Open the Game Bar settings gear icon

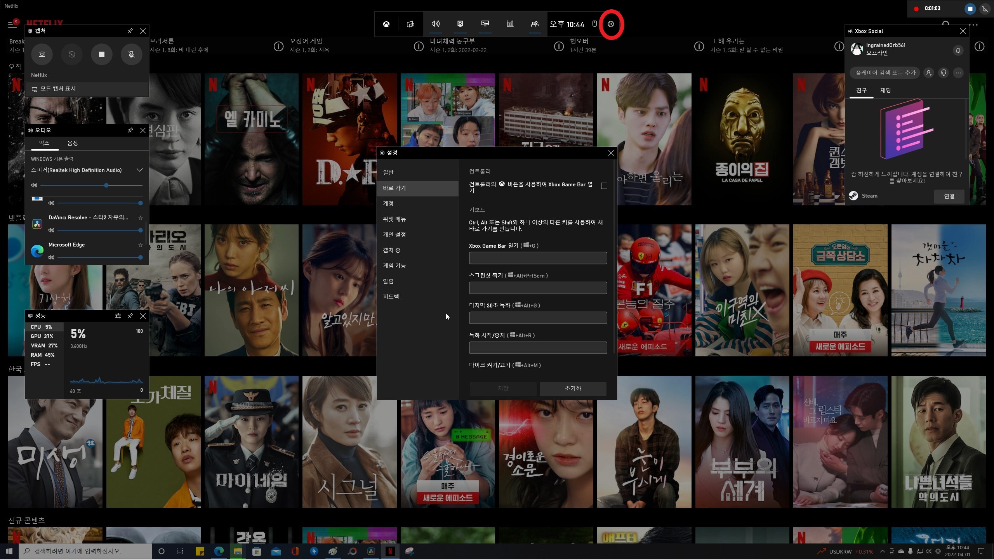pyautogui.click(x=611, y=24)
